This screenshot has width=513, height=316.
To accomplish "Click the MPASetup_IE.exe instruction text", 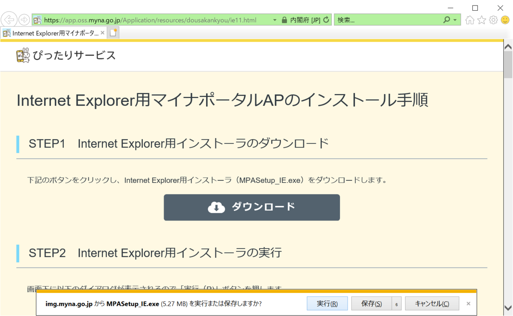I will (207, 180).
